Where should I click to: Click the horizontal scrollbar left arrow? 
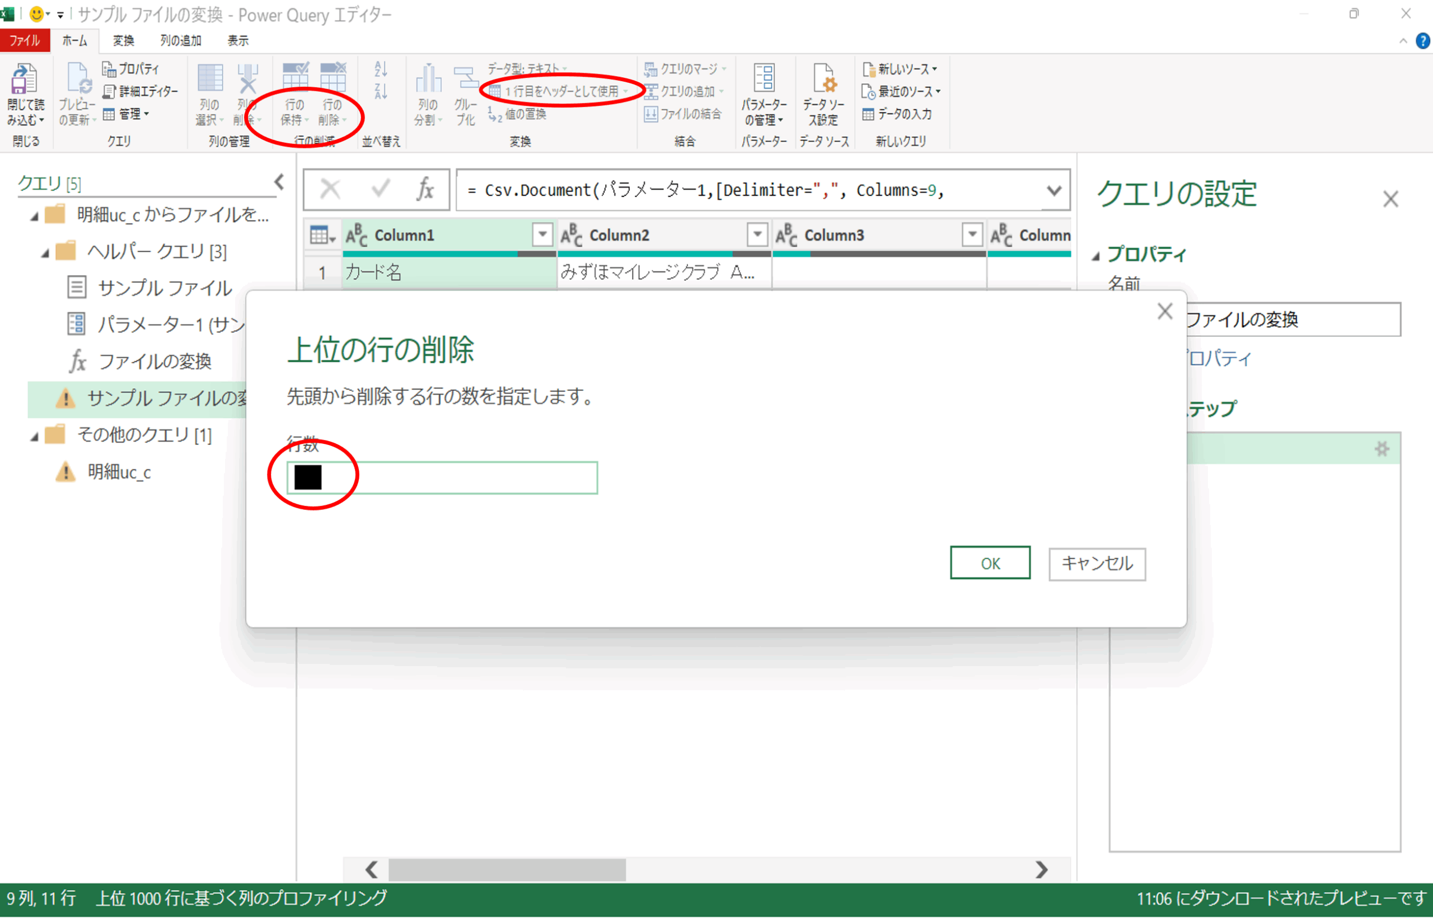[x=371, y=870]
